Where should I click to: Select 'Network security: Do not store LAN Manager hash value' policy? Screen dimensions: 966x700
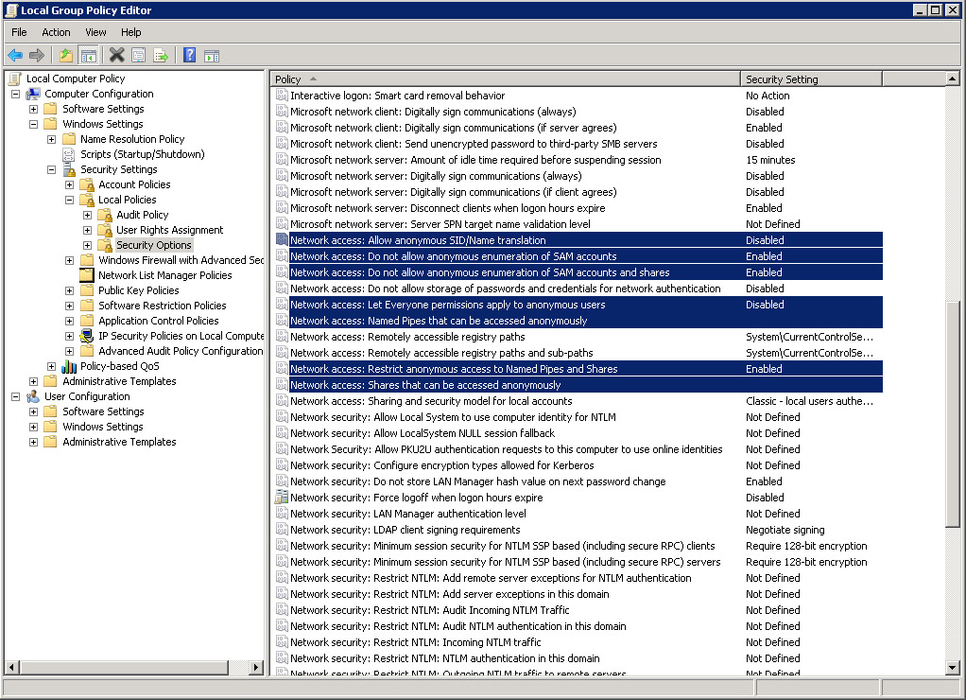[x=578, y=481]
